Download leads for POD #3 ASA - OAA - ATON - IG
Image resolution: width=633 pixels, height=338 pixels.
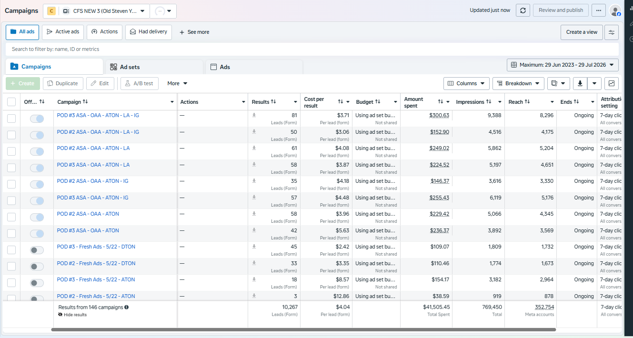click(254, 198)
